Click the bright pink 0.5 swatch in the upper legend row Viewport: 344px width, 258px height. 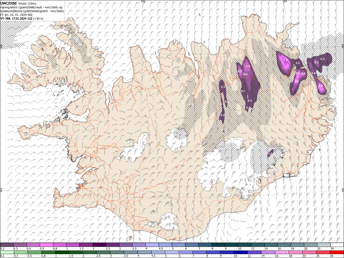click(x=46, y=245)
